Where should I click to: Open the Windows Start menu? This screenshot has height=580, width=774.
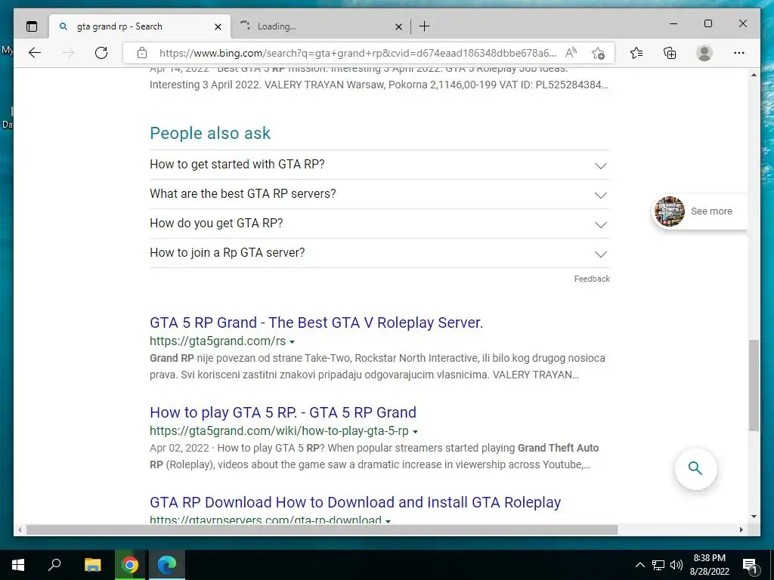tap(18, 565)
